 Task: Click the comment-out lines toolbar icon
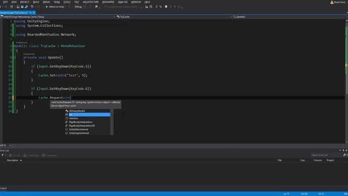point(156,7)
